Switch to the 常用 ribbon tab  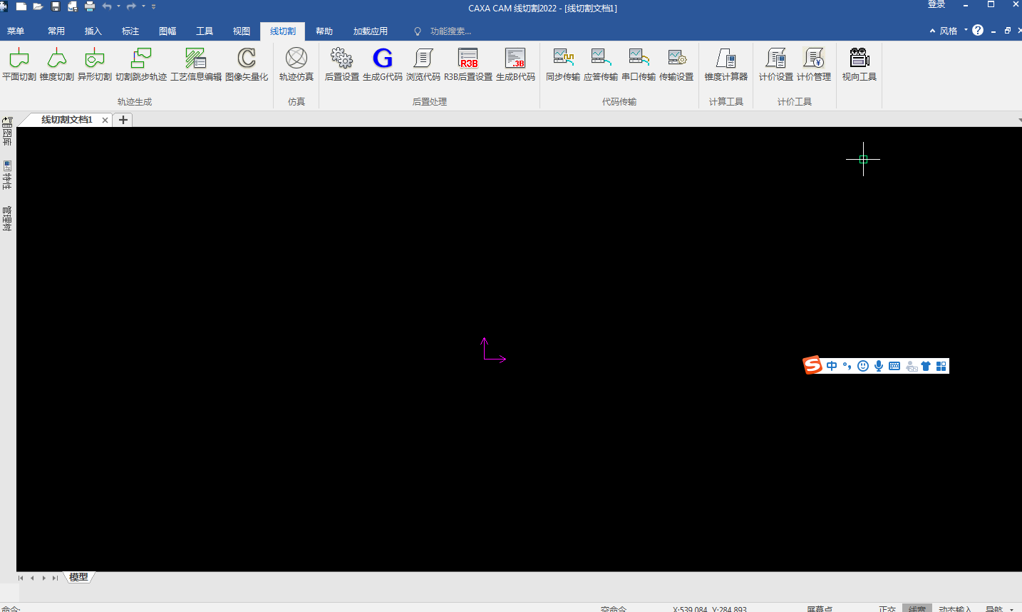click(56, 31)
